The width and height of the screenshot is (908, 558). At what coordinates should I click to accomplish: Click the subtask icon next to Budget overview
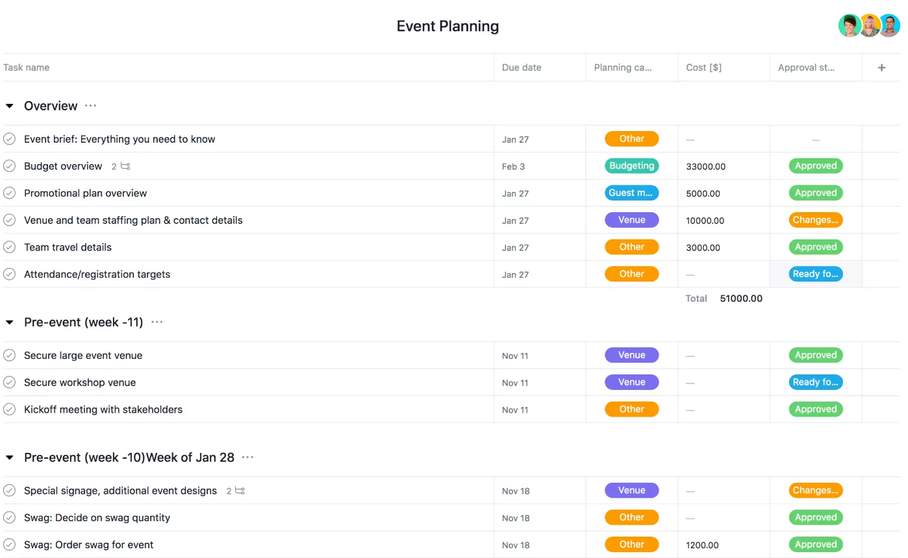[x=125, y=166]
